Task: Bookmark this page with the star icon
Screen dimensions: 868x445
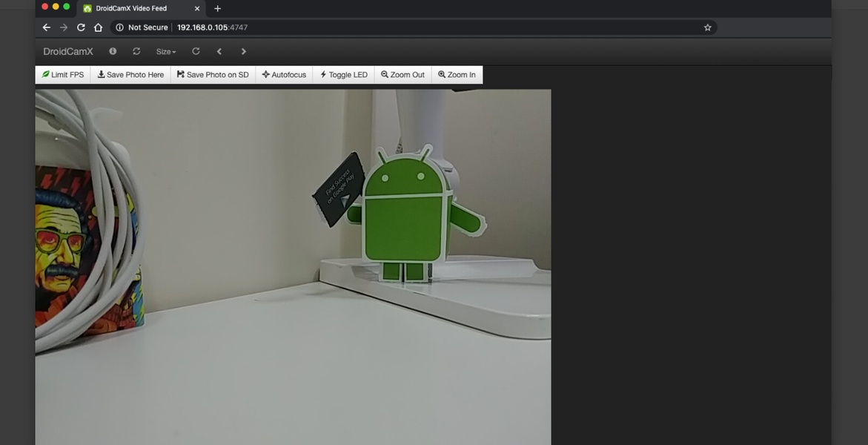Action: pyautogui.click(x=707, y=27)
